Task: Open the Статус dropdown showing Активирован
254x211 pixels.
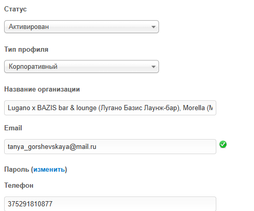Action: [x=82, y=27]
